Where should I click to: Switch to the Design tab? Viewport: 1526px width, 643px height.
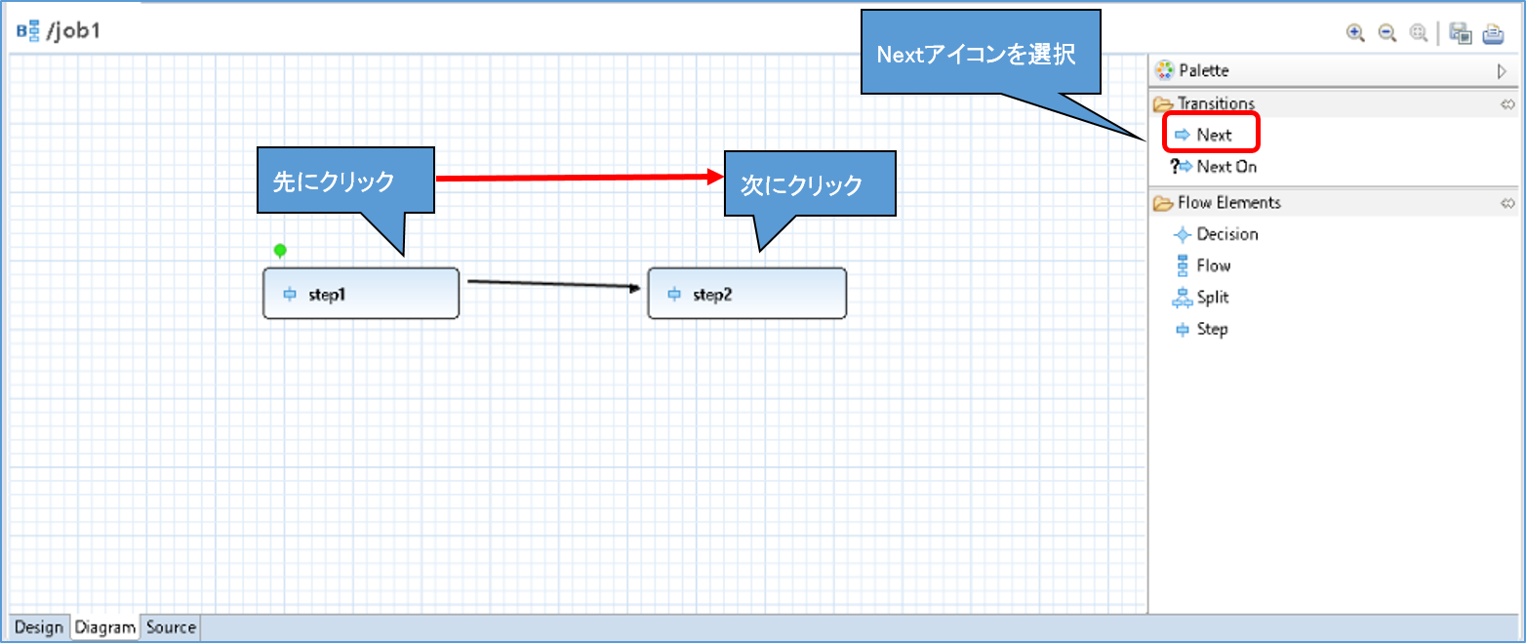(x=39, y=627)
